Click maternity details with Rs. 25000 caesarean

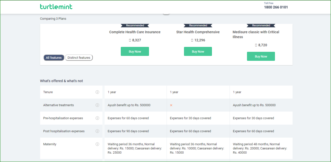pos(135,148)
